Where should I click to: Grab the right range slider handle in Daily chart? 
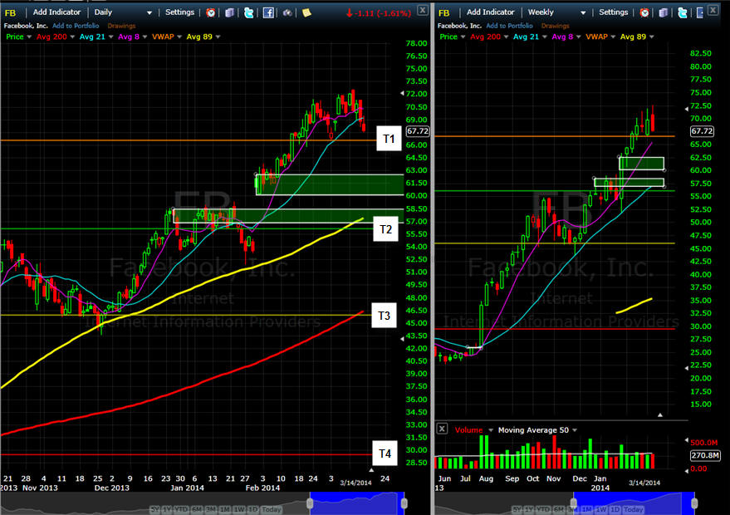404,503
